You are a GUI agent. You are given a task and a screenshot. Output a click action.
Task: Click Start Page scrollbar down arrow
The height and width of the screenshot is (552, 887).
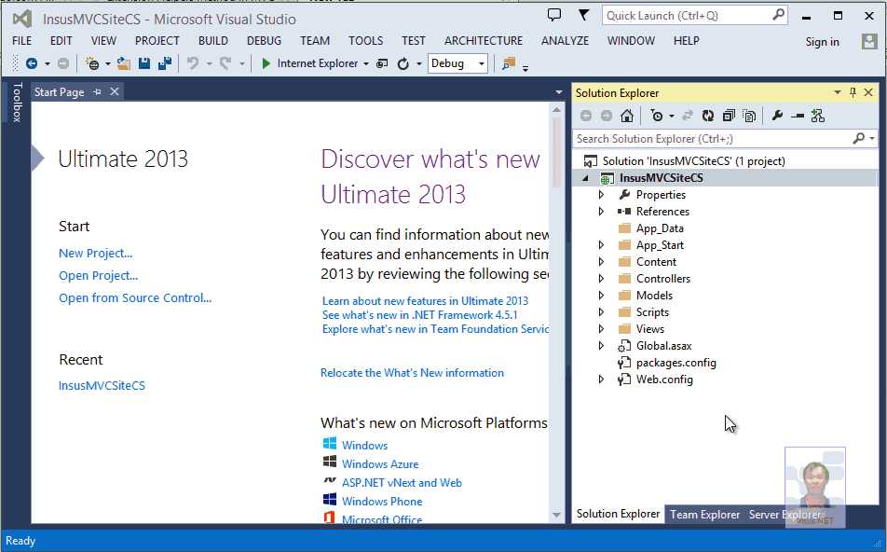(x=556, y=516)
